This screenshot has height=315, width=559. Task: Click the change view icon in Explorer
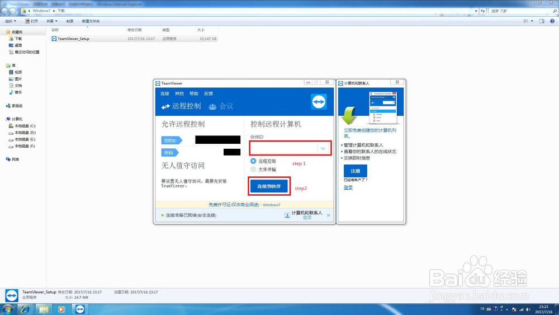[x=525, y=21]
